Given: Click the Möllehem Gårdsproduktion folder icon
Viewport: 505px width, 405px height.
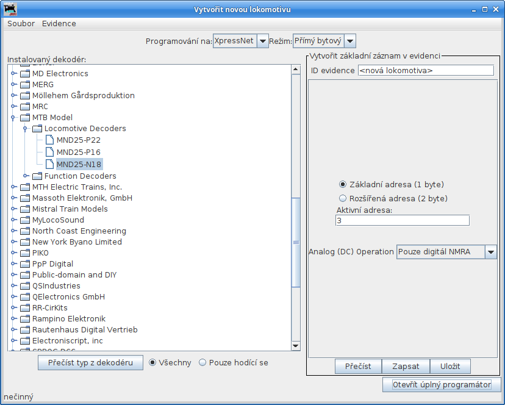Looking at the screenshot, I should [25, 96].
